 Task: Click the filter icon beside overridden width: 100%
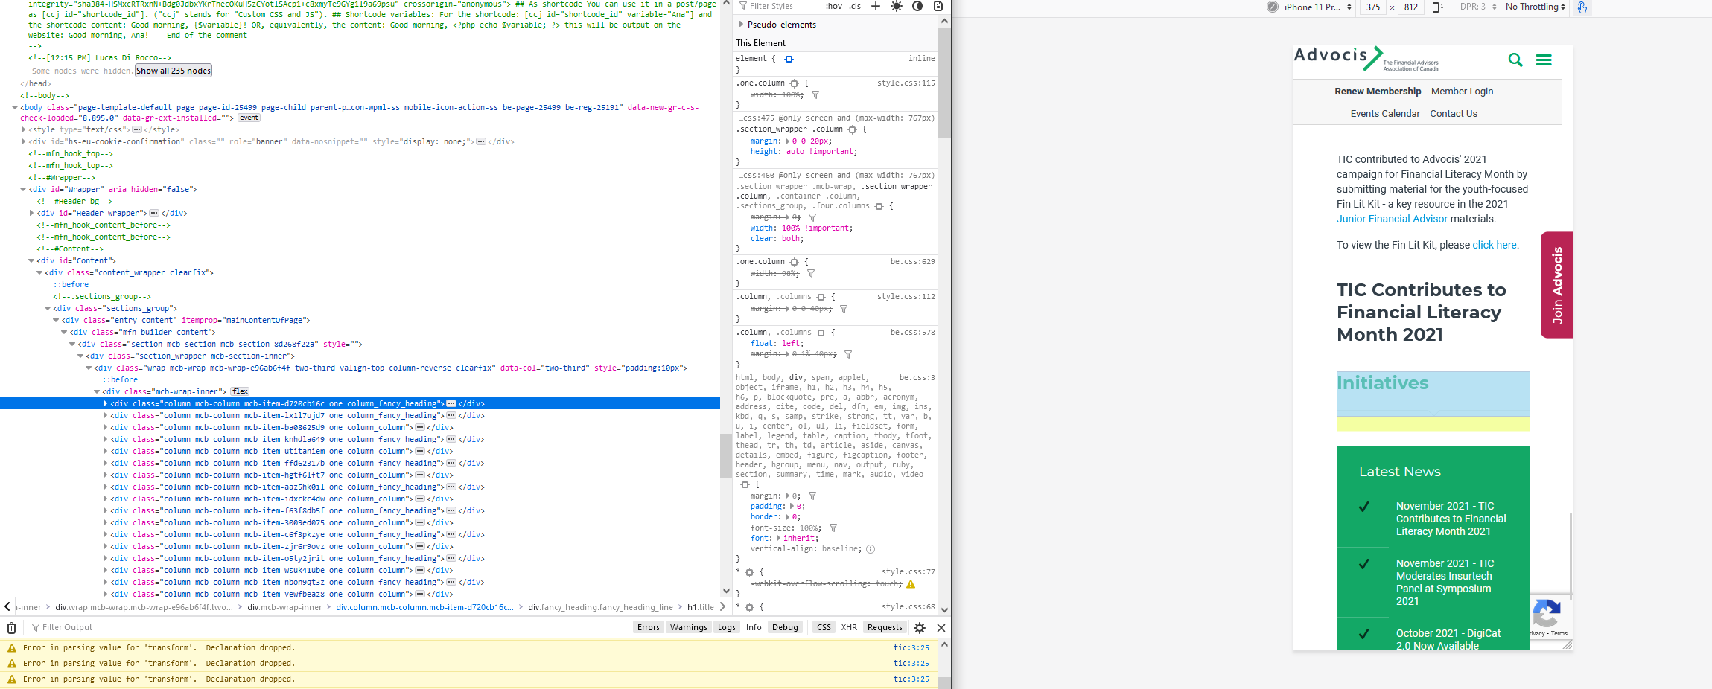[x=815, y=95]
